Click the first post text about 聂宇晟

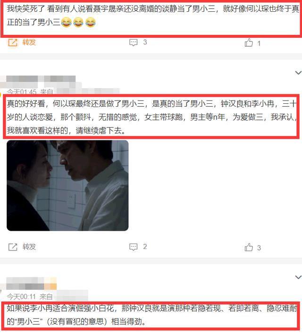tap(151, 16)
